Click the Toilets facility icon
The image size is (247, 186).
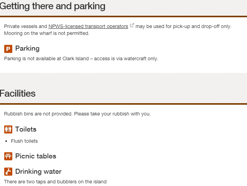tap(8, 129)
